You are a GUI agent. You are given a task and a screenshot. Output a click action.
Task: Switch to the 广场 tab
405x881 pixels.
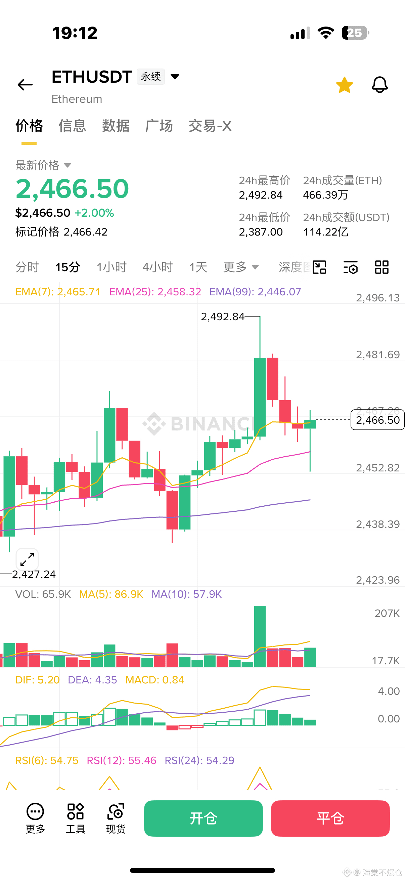coord(159,126)
